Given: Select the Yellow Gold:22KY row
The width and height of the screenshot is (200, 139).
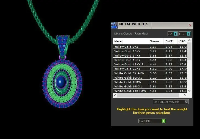Looking at the screenshot, I should [150, 69].
